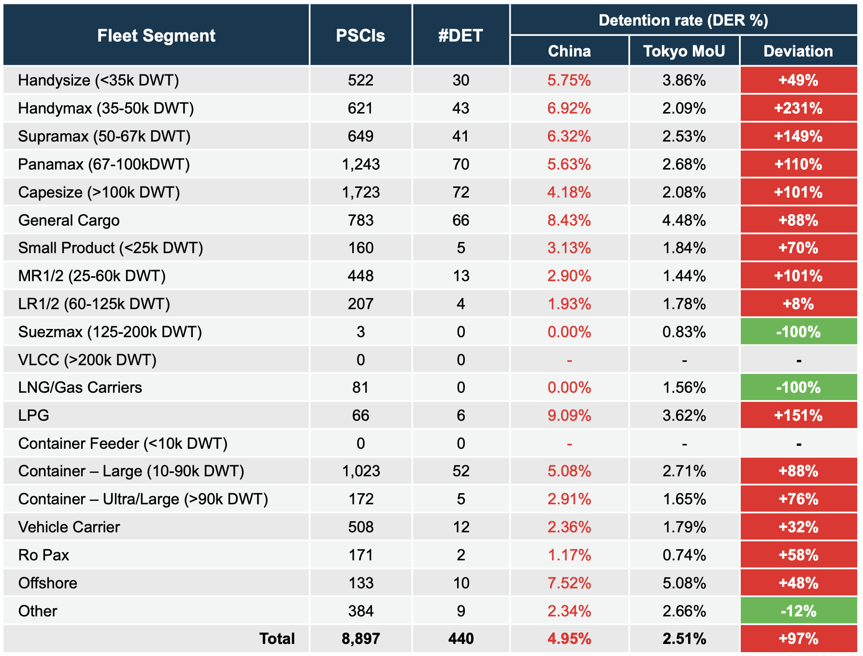Select the LNG/Gas Carriers row label
The height and width of the screenshot is (656, 863).
point(80,387)
